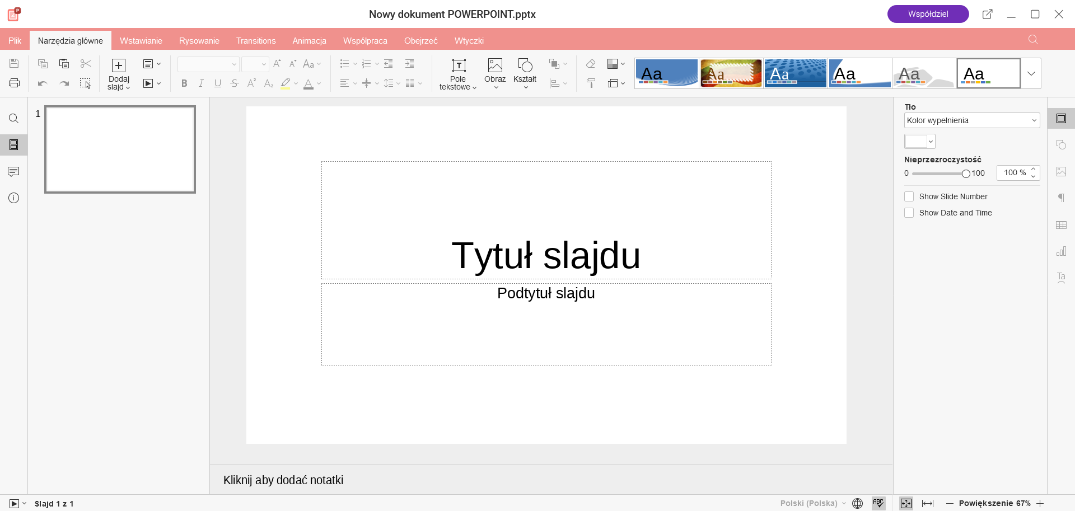
Task: Click the clear style eraser icon
Action: pos(591,64)
